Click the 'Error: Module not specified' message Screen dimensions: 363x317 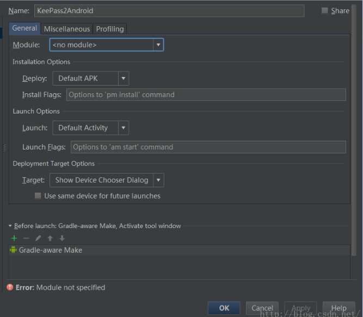60,288
